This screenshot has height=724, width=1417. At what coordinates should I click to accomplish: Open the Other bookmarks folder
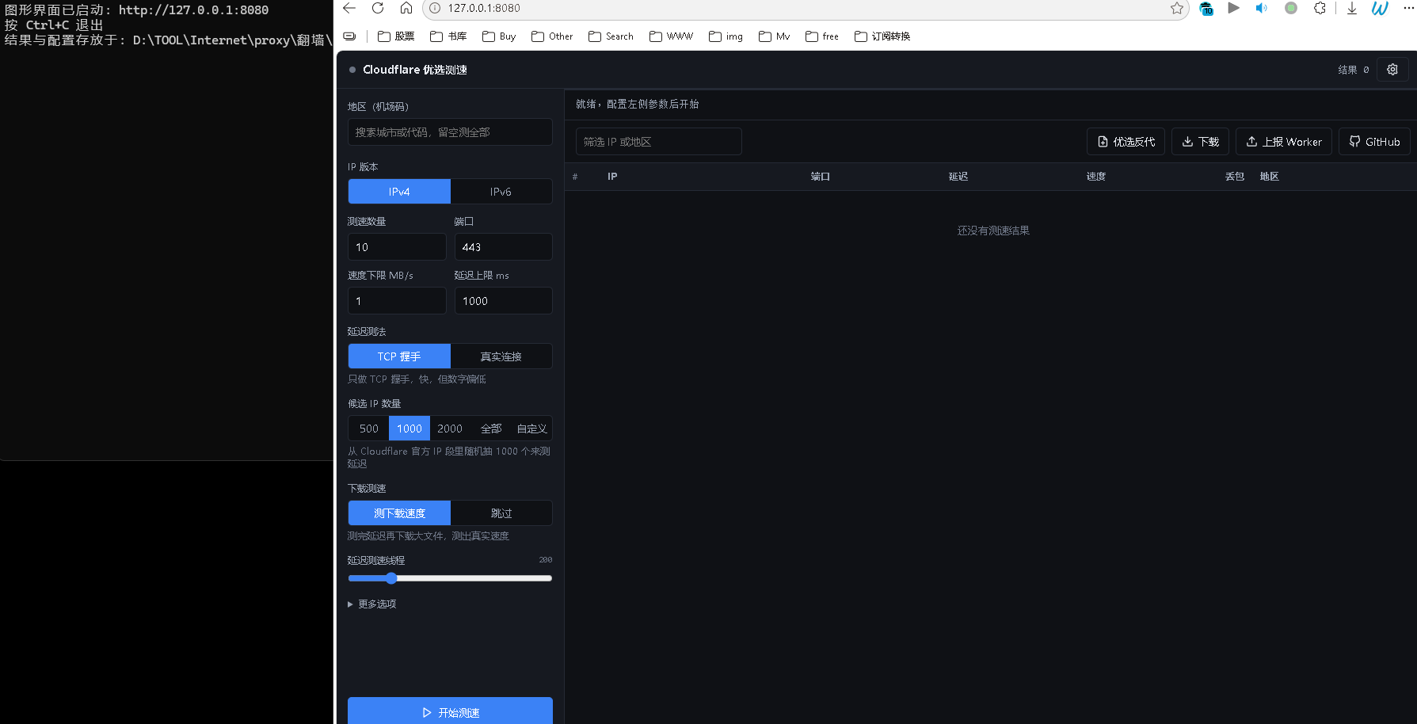pyautogui.click(x=552, y=36)
